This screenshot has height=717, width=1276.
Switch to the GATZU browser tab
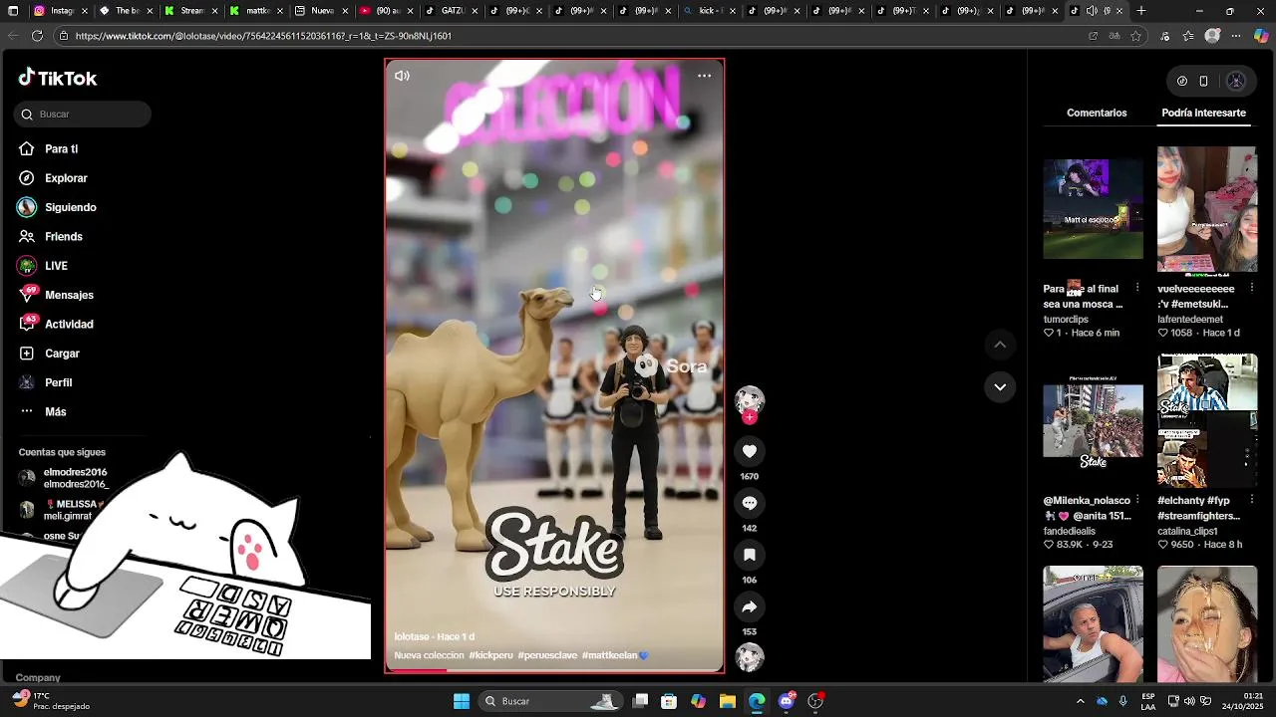(x=450, y=11)
